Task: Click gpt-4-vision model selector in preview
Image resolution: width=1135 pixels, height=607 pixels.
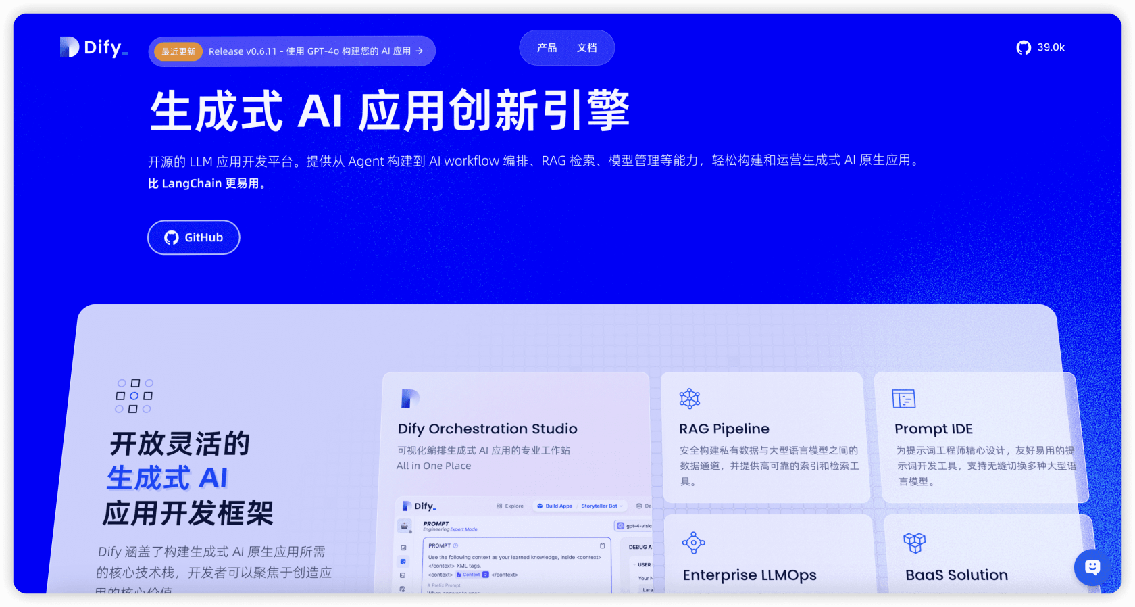Action: tap(634, 525)
